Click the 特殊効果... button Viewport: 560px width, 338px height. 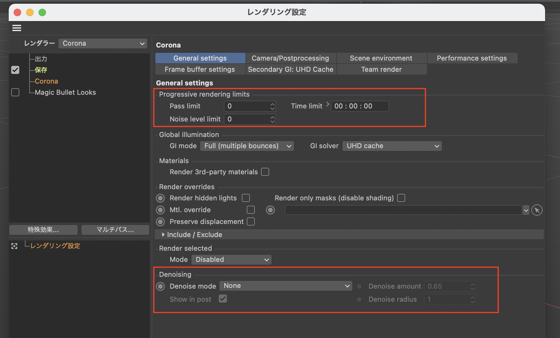click(44, 230)
